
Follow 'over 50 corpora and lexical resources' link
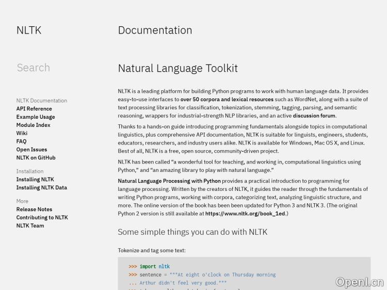227,99
